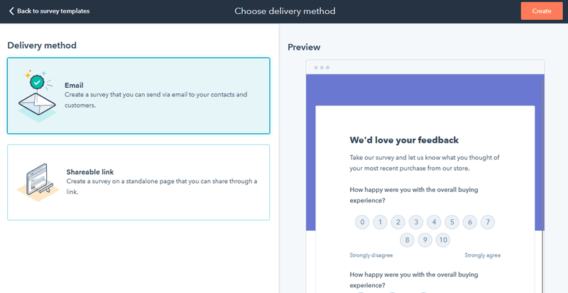Click the orange Create button
The image size is (568, 293).
click(542, 11)
